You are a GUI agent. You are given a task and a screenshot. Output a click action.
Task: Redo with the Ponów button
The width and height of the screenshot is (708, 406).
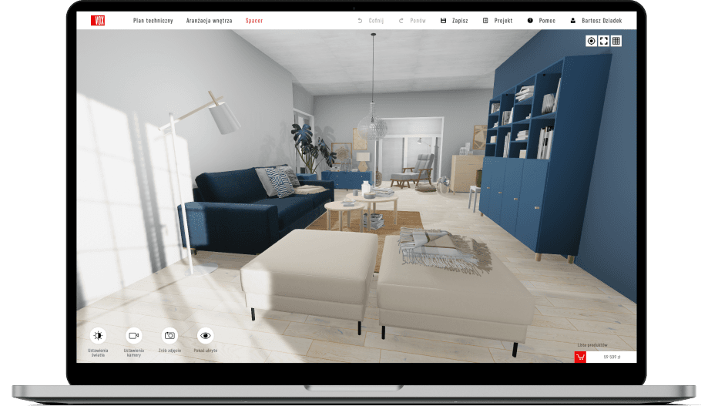point(412,21)
